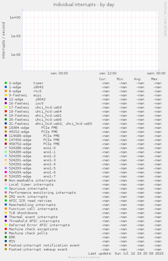Click the cyan swatch for Spurious interrupts

pos(6,188)
